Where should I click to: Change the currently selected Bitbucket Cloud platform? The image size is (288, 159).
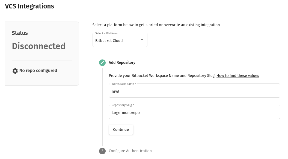click(x=120, y=41)
